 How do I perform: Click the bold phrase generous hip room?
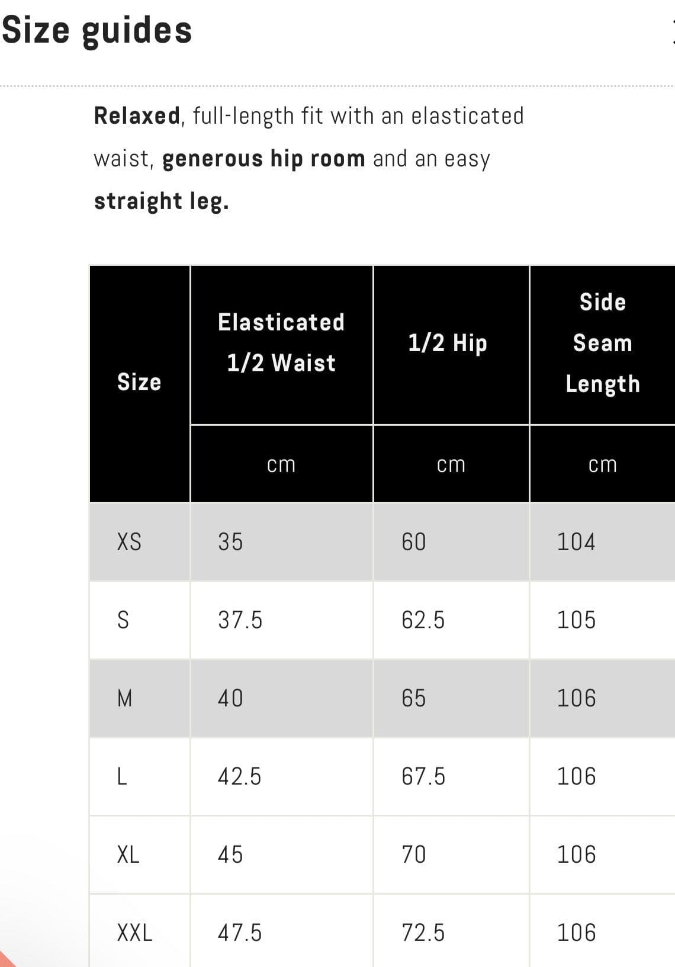pyautogui.click(x=263, y=159)
